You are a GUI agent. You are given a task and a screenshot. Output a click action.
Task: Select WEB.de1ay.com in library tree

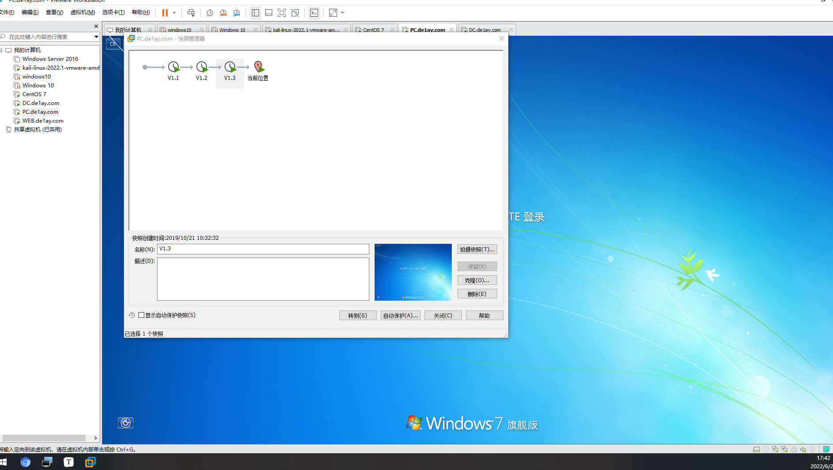(x=43, y=120)
